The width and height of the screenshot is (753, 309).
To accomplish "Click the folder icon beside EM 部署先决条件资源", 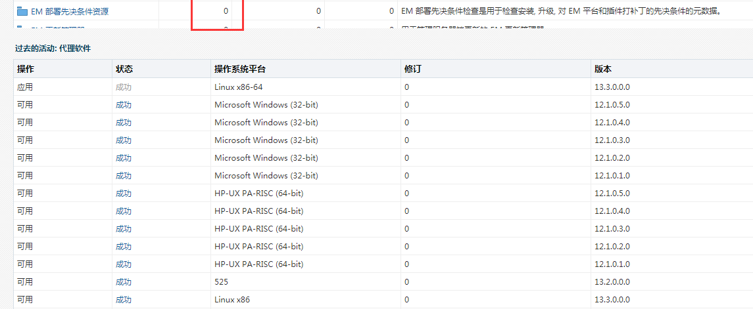I will pyautogui.click(x=22, y=11).
